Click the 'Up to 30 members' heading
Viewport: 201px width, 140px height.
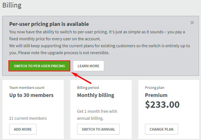point(31,95)
